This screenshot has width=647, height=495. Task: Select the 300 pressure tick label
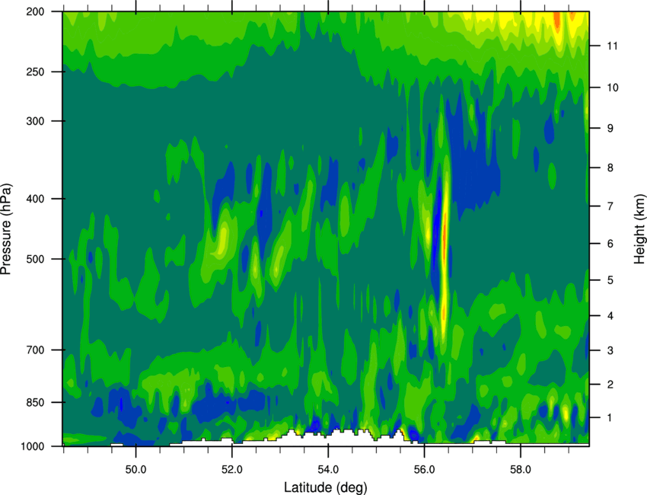(x=35, y=121)
